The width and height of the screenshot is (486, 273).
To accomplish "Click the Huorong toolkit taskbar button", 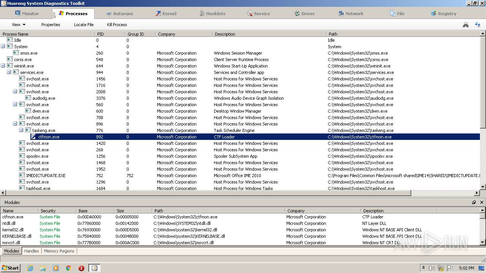I will click(94, 268).
